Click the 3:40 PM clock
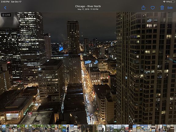176x132 pixels. click(x=5, y=2)
